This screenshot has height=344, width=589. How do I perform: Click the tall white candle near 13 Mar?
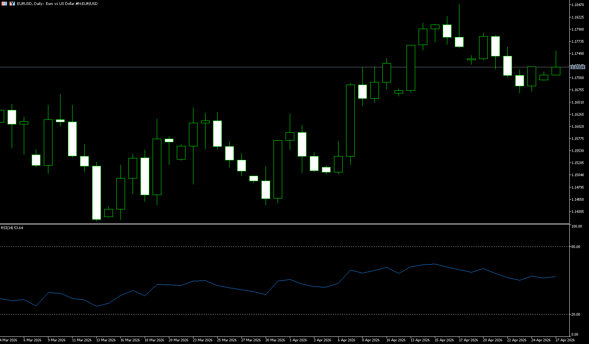click(96, 192)
